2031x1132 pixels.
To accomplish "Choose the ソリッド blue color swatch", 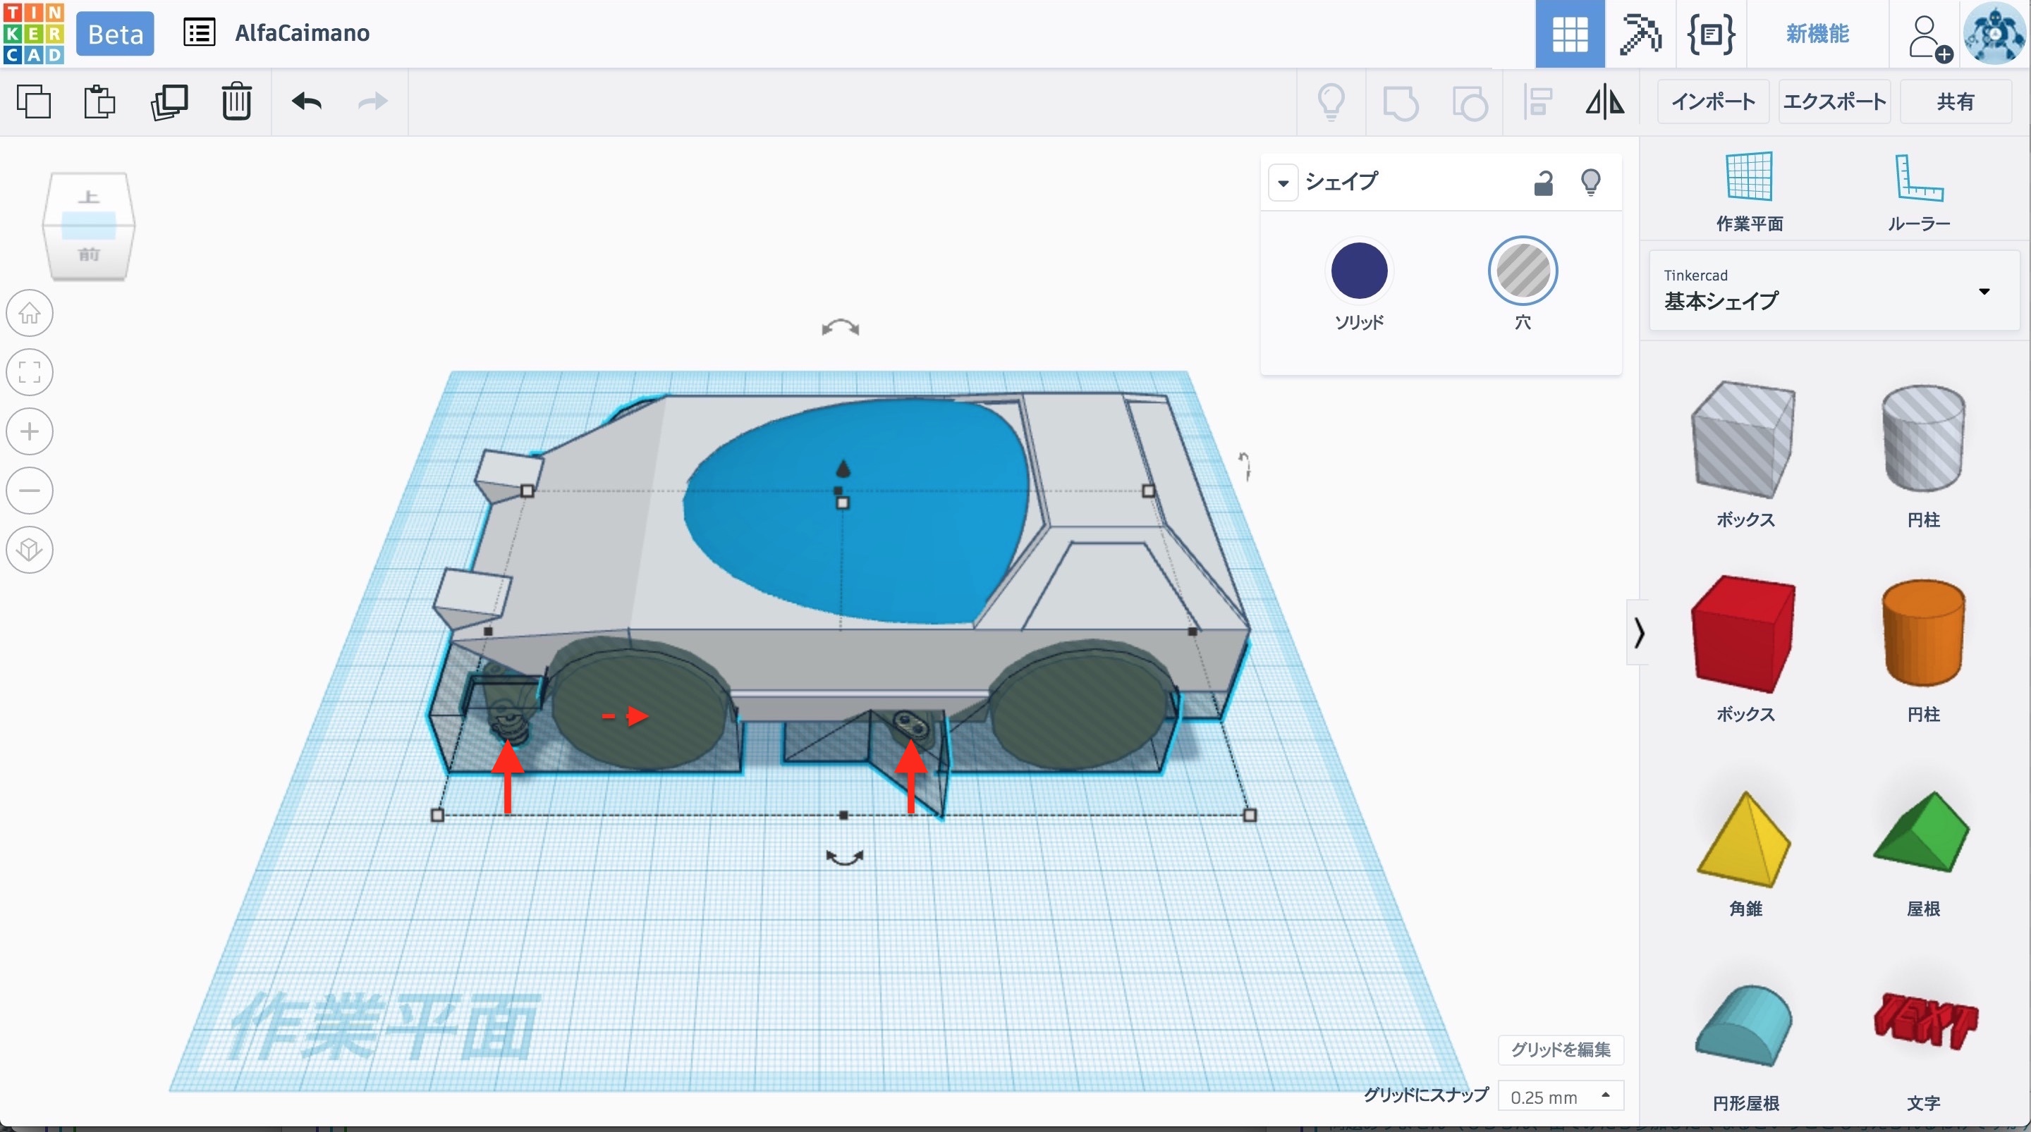I will tap(1358, 271).
